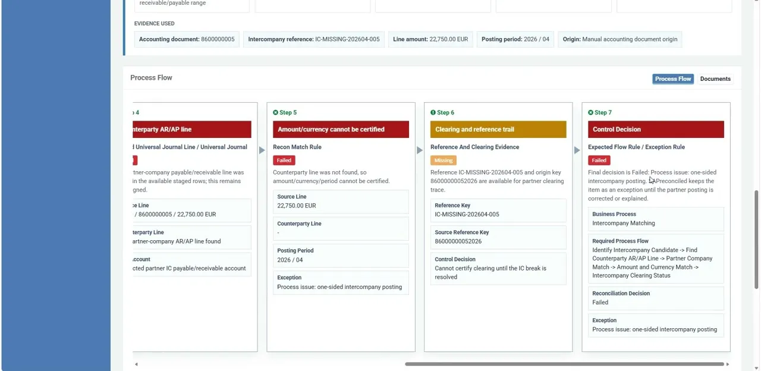Click the Step 6 Control Decision field
761x371 pixels.
coord(498,269)
